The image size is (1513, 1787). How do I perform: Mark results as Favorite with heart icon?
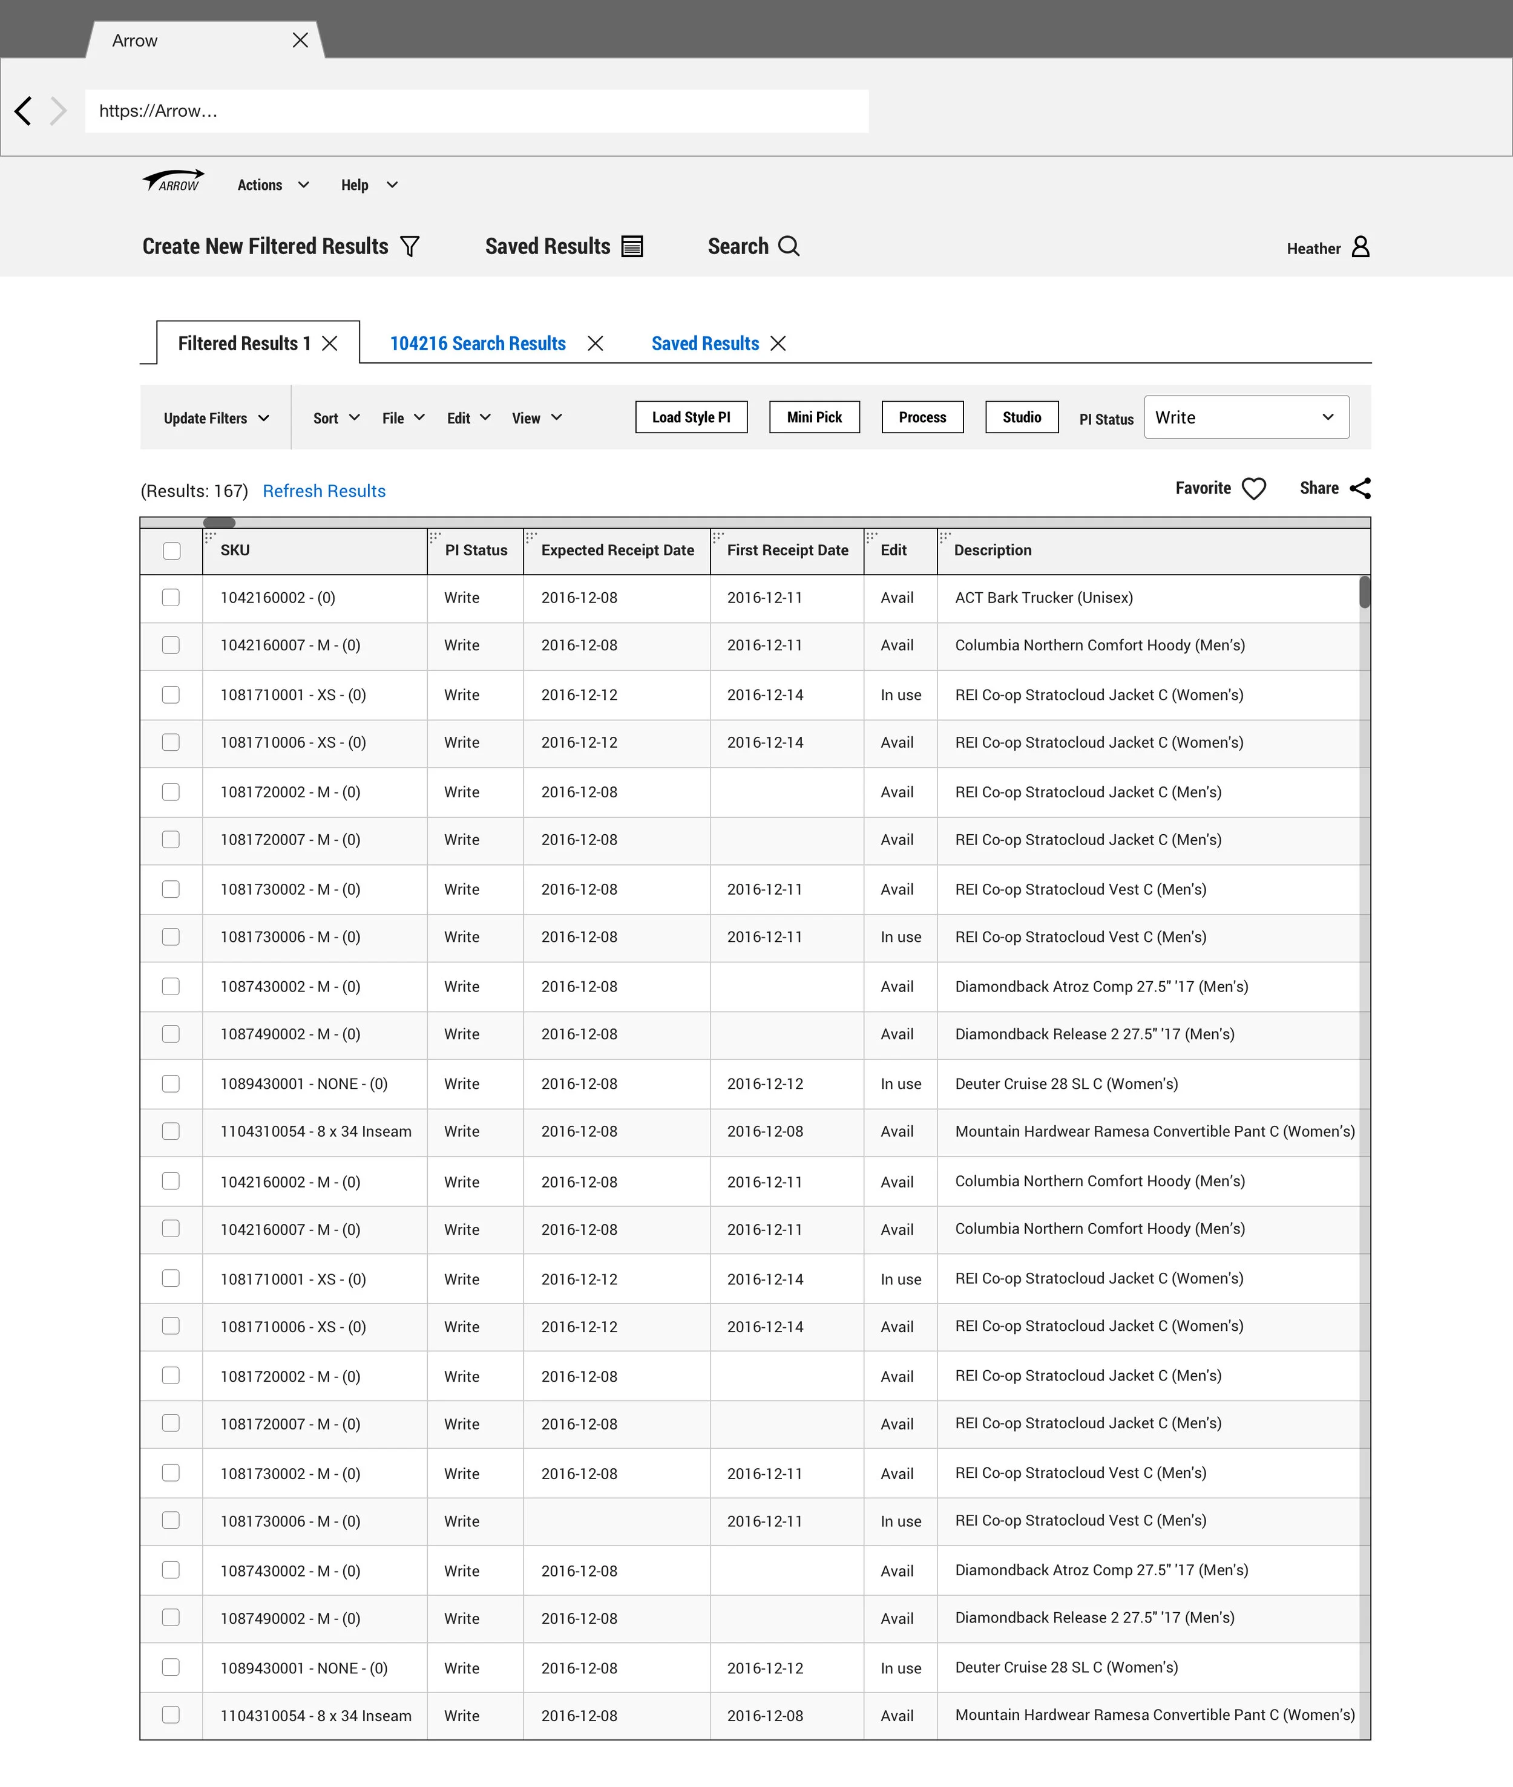tap(1253, 489)
